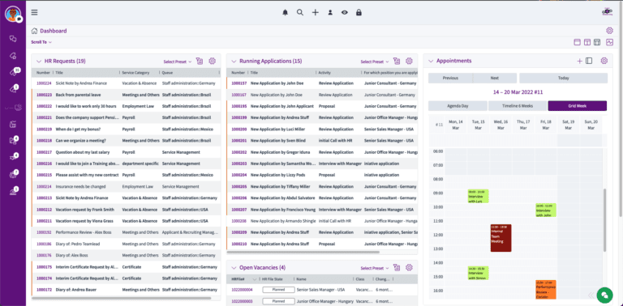Open green Interview with John appointment
623x306 pixels.
click(545, 210)
